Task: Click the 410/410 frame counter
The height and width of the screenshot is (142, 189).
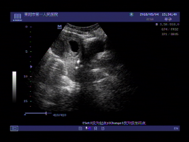Action: click(x=59, y=115)
